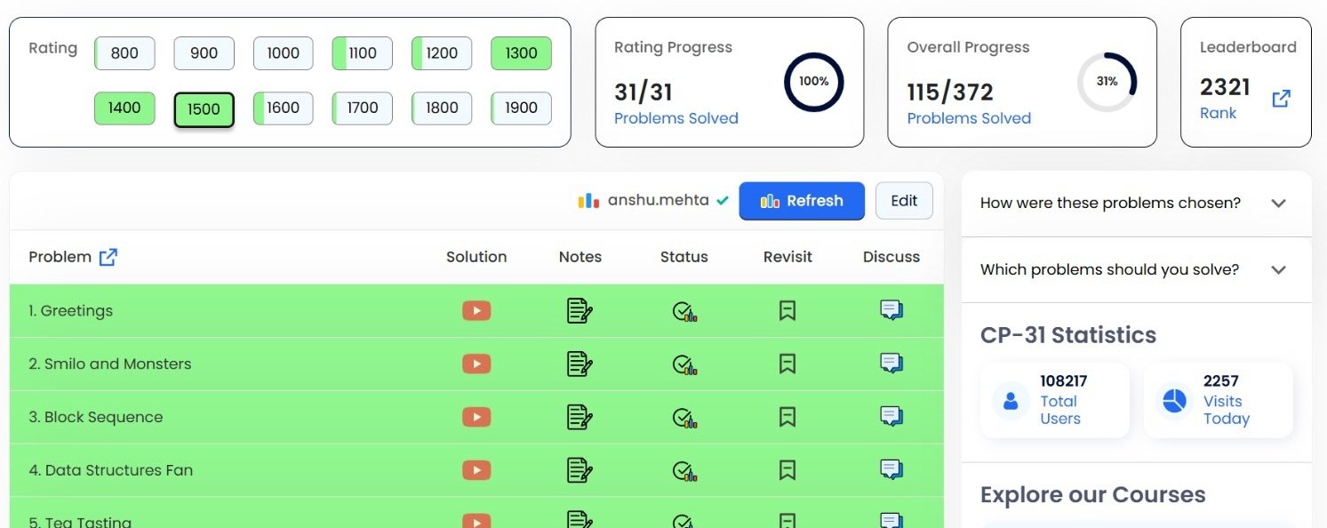Open Data Structures Fan discussion
The width and height of the screenshot is (1327, 528).
click(x=891, y=470)
